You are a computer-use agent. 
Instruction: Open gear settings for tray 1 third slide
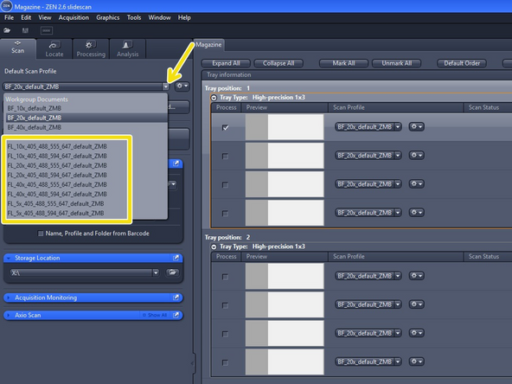click(416, 184)
